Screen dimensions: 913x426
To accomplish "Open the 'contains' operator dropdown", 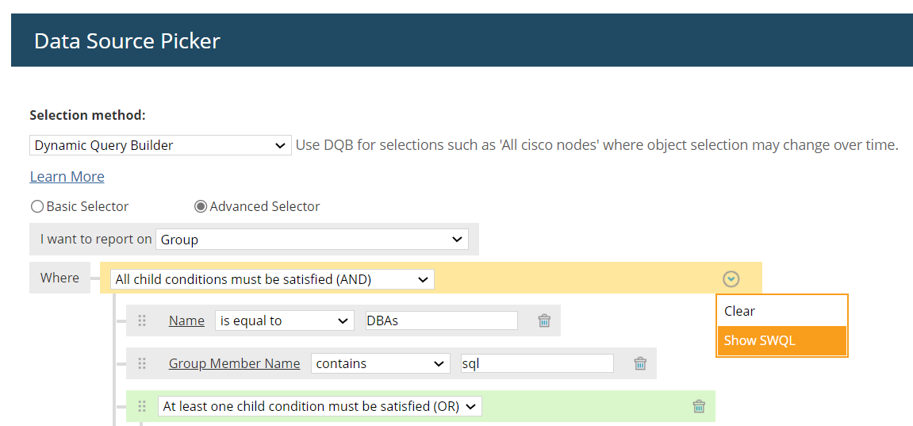I will pos(380,363).
